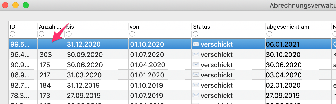This screenshot has width=336, height=104.
Task: Select radio button under Anzahl column
Action: pos(41,34)
